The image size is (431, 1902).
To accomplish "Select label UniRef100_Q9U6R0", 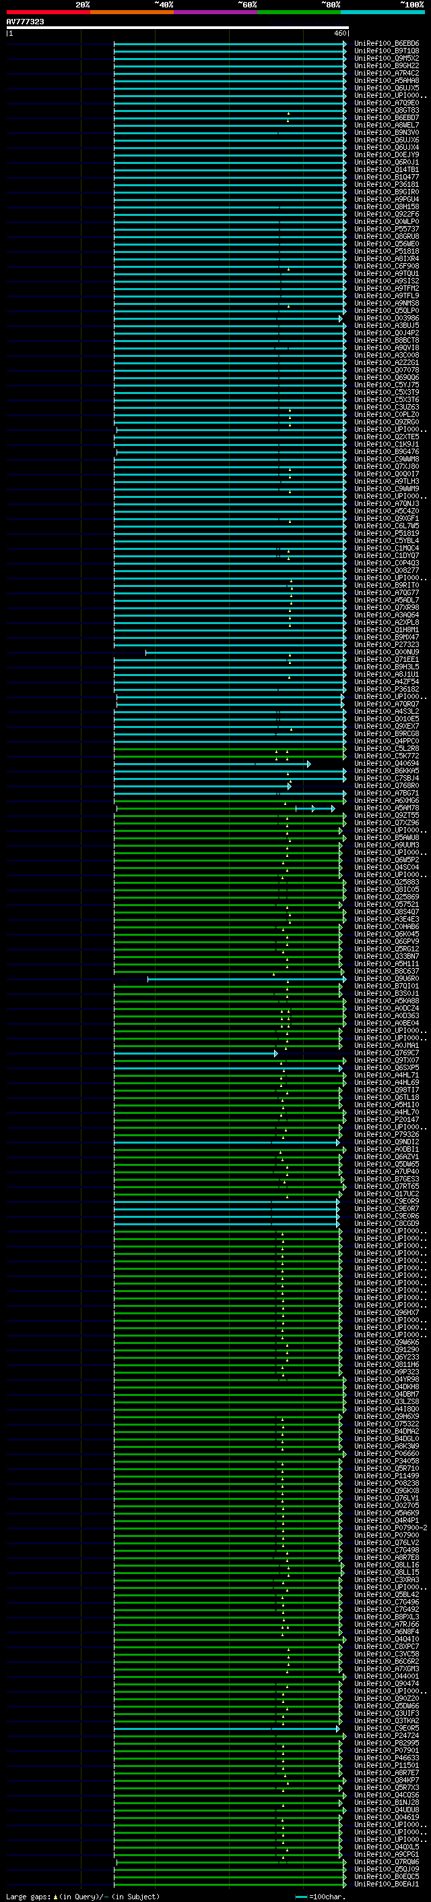I will 387,978.
